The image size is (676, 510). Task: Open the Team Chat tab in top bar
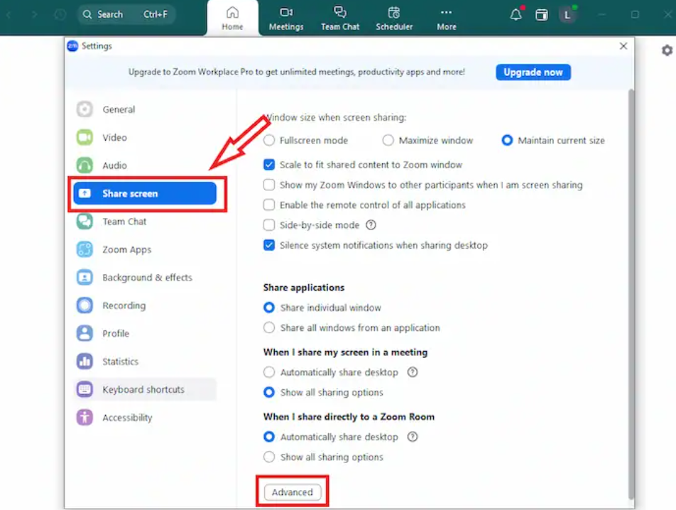click(340, 18)
